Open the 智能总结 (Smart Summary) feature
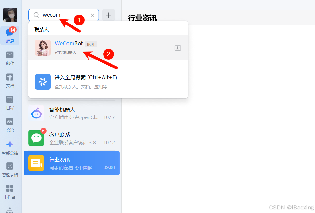Image resolution: width=315 pixels, height=213 pixels. pos(10,148)
